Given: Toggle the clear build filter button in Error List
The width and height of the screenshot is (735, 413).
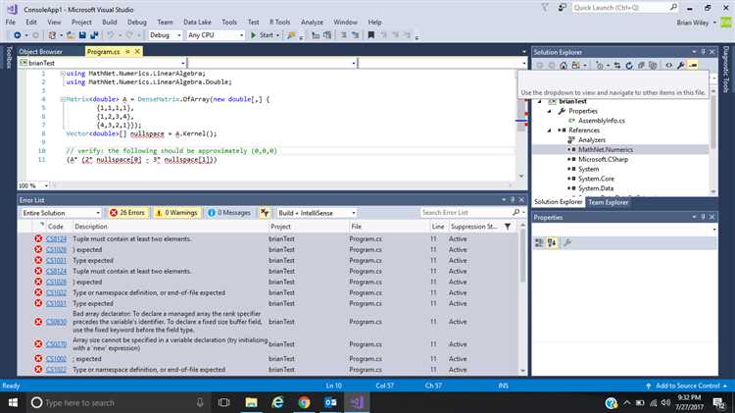Looking at the screenshot, I should point(265,213).
